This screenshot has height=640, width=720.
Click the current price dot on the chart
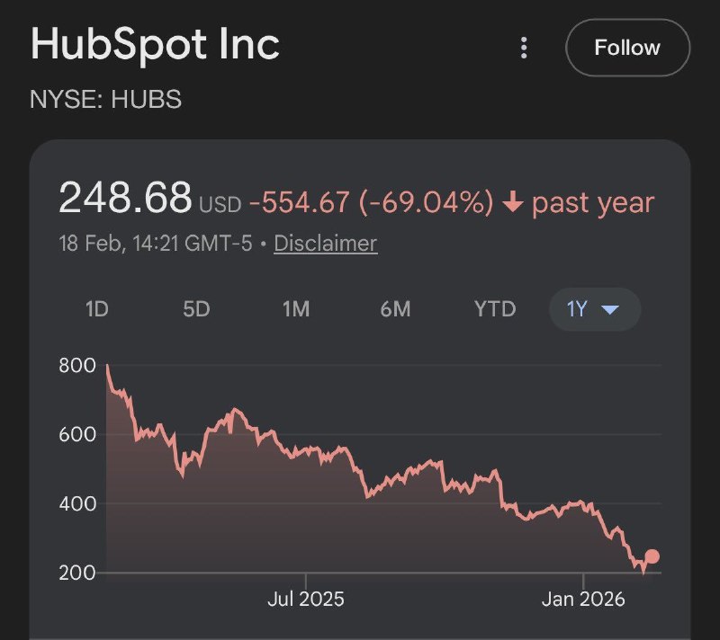point(652,556)
